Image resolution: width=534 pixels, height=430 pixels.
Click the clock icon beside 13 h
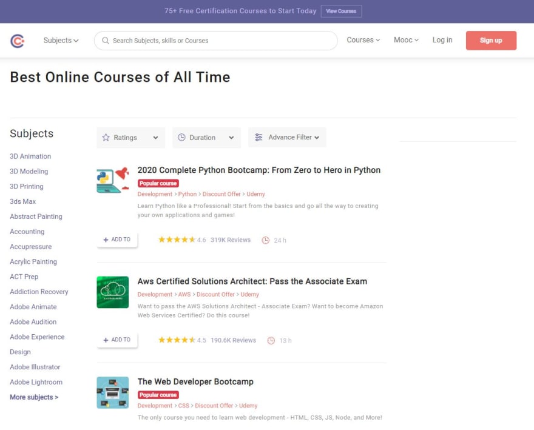coord(271,340)
